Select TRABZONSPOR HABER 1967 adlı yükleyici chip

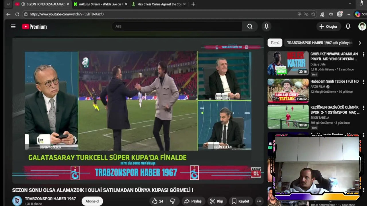319,43
